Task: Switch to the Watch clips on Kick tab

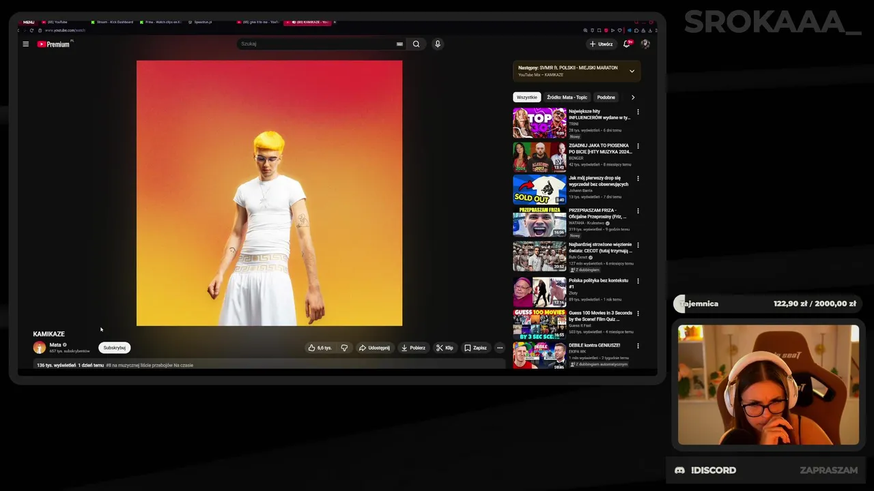Action: 161,22
